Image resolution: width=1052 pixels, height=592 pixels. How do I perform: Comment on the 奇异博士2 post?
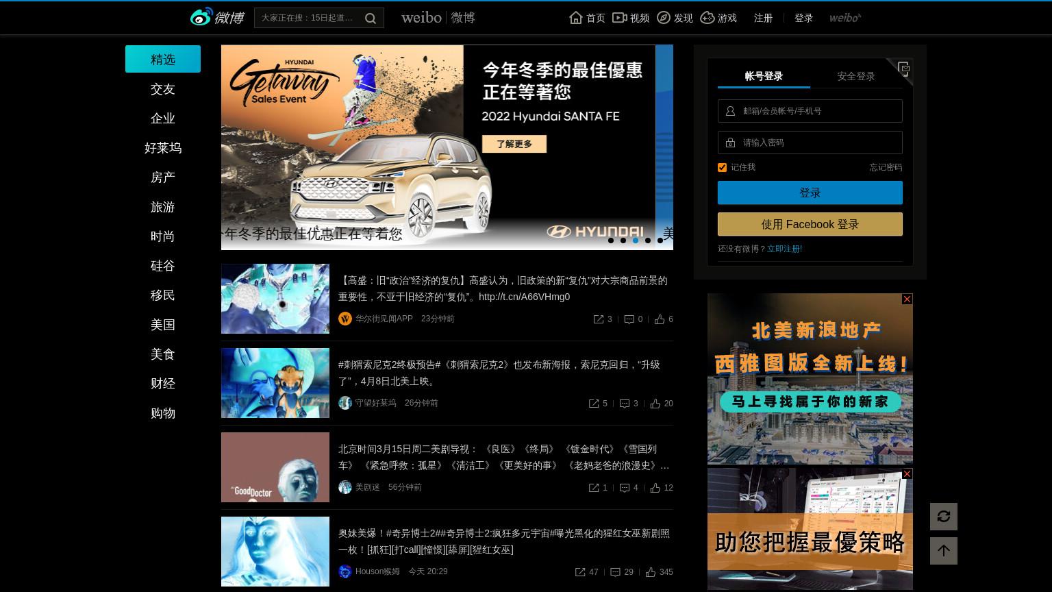616,572
